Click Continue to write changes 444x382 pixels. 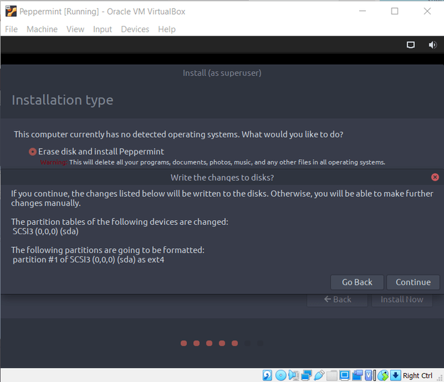(x=413, y=282)
